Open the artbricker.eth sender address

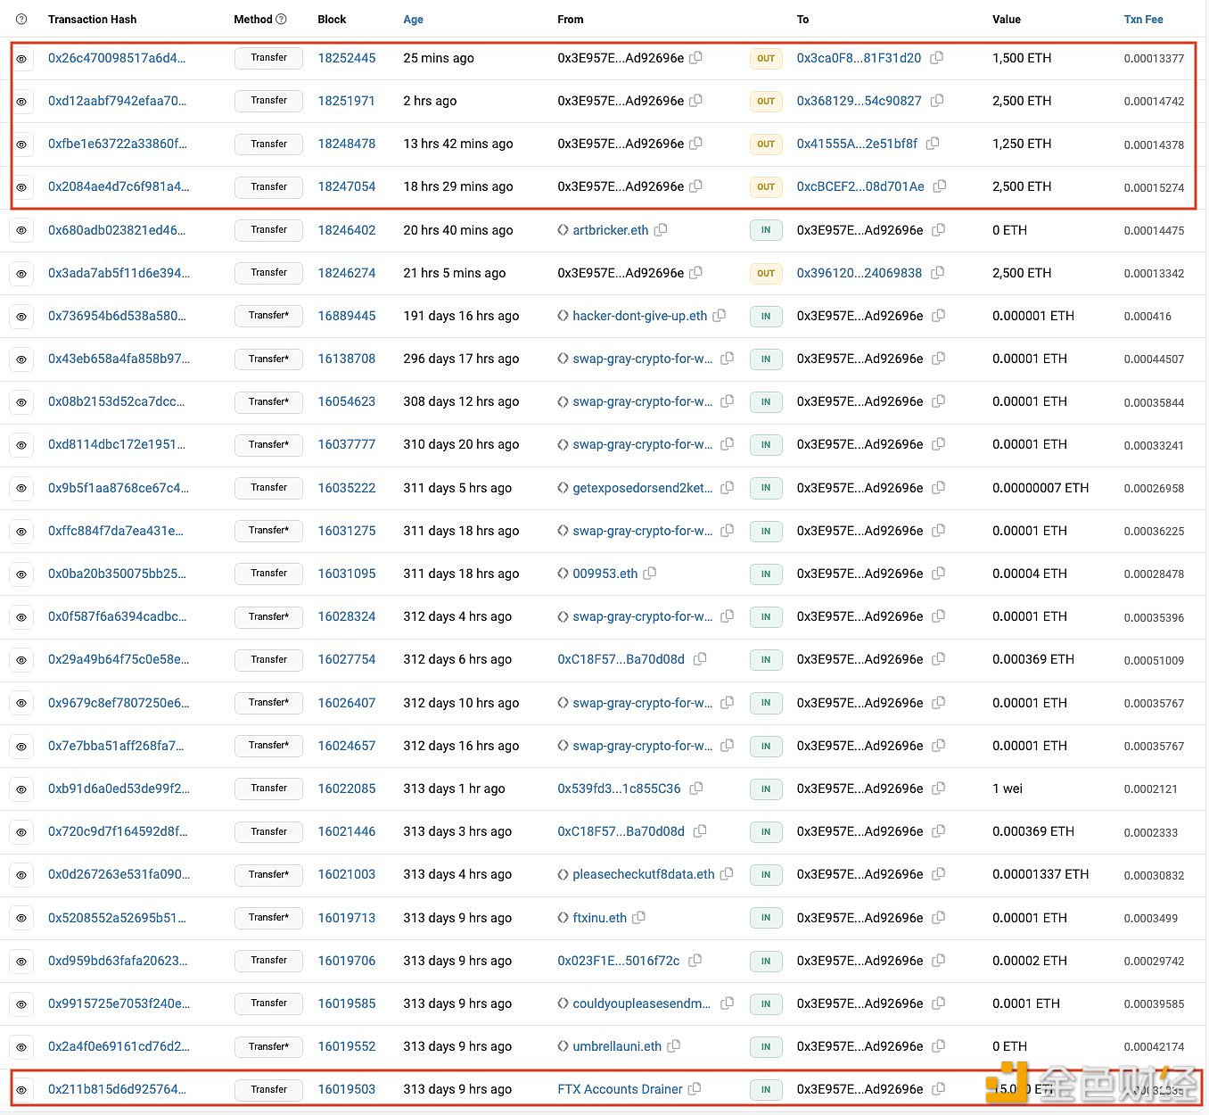click(x=610, y=230)
